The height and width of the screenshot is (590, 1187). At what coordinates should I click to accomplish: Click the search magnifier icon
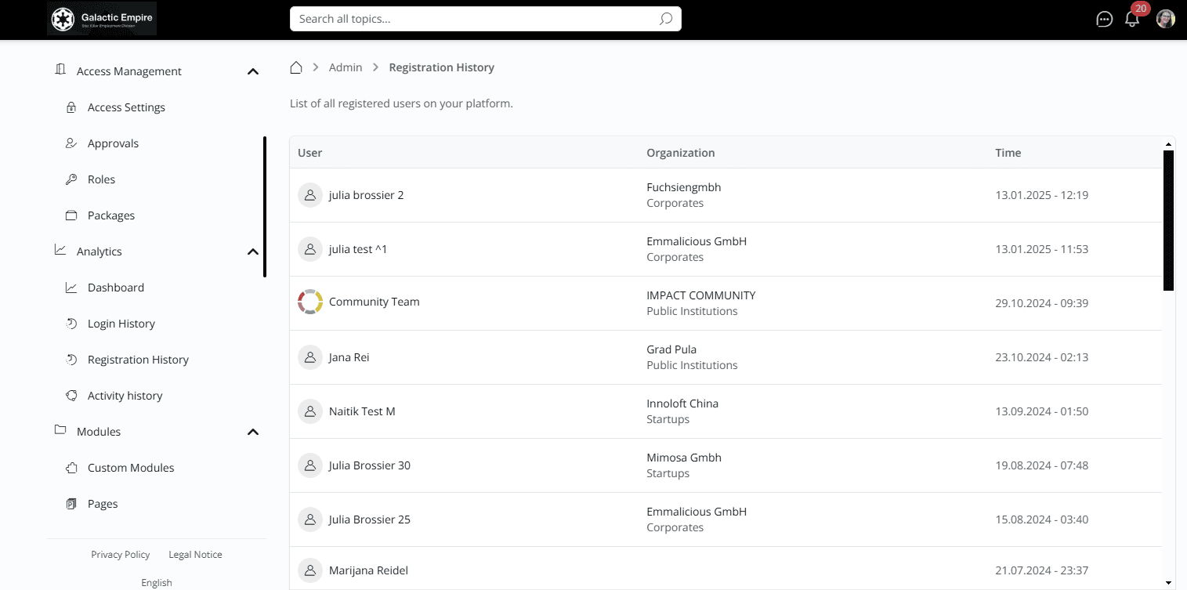point(666,19)
